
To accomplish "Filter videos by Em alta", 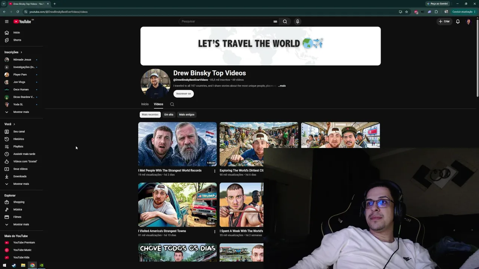I will pyautogui.click(x=169, y=115).
